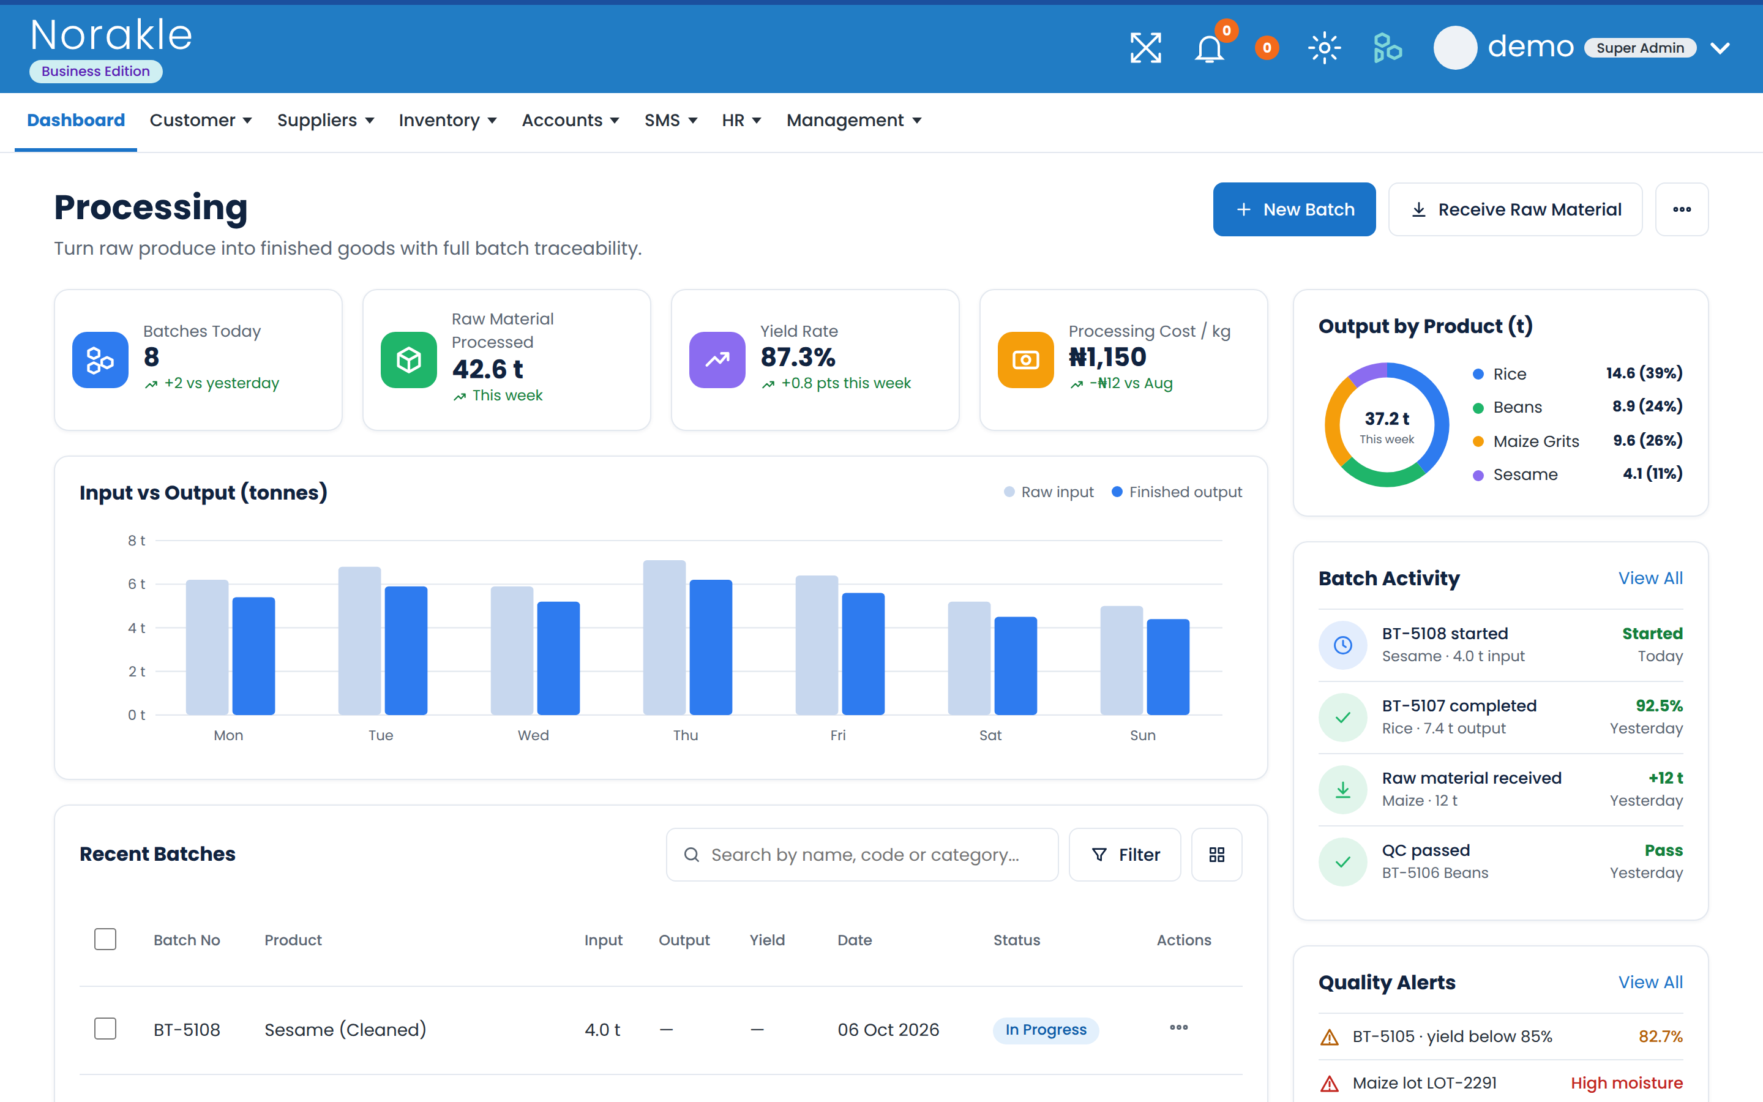The width and height of the screenshot is (1763, 1102).
Task: Expand the Customer menu
Action: pos(201,120)
